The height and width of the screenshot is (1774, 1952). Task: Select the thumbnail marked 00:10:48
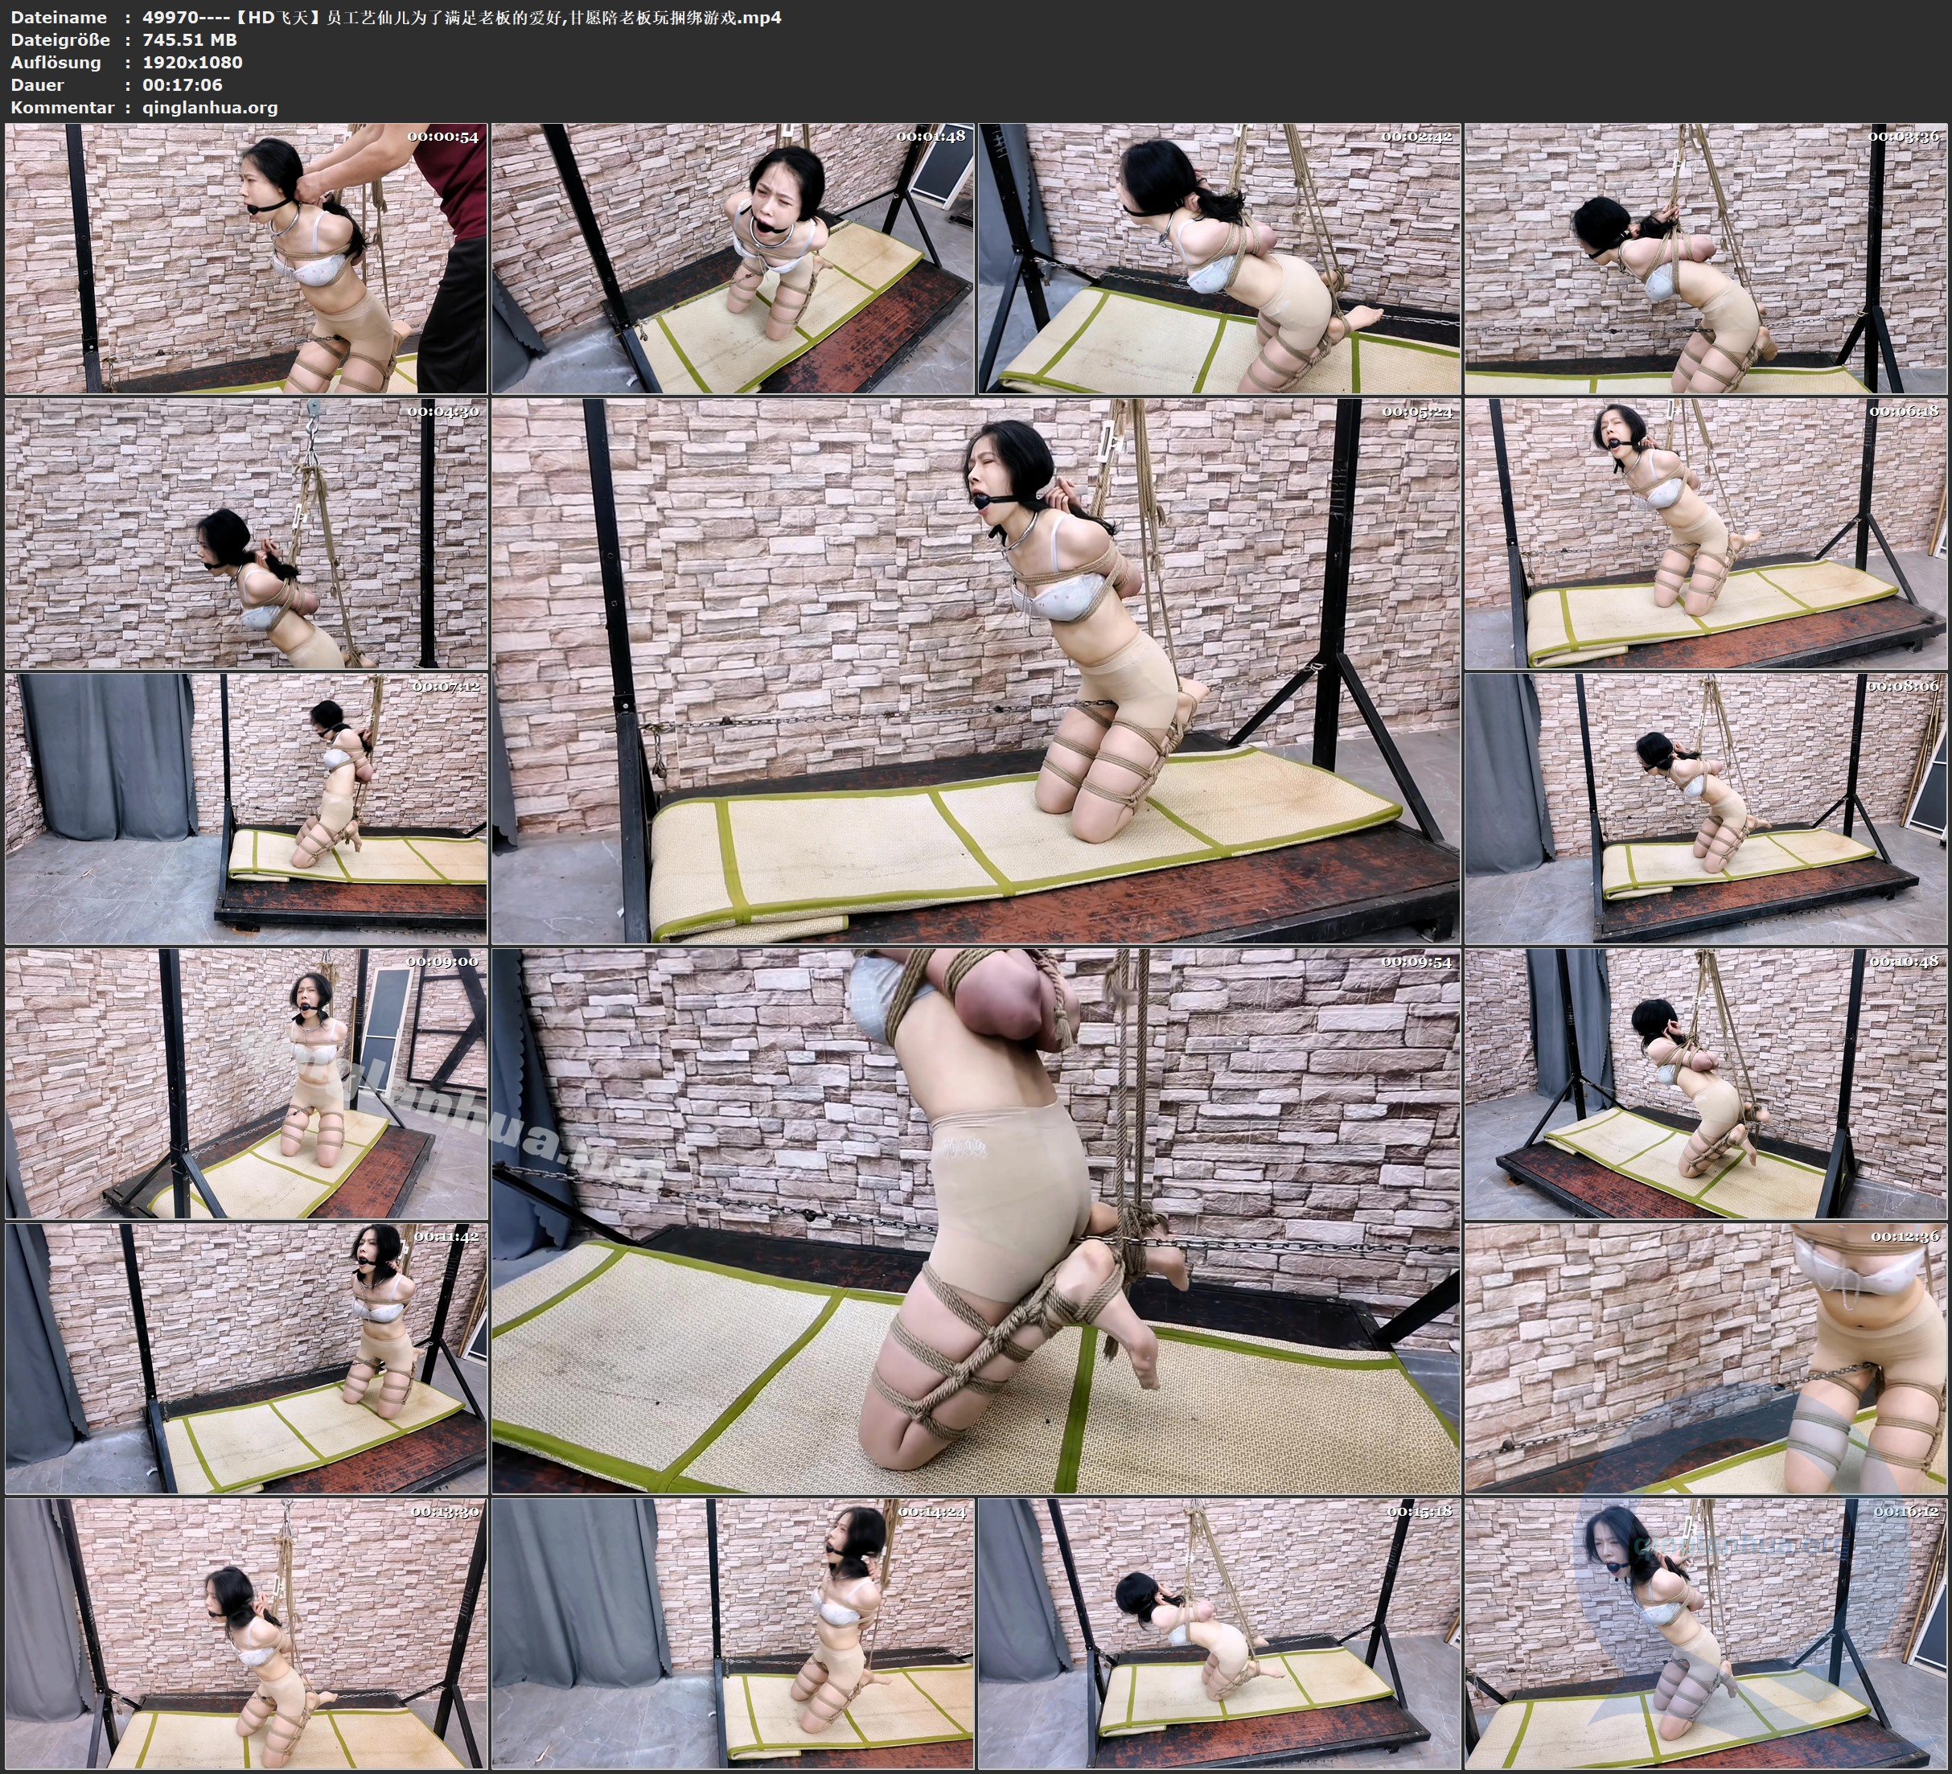[x=1706, y=1083]
